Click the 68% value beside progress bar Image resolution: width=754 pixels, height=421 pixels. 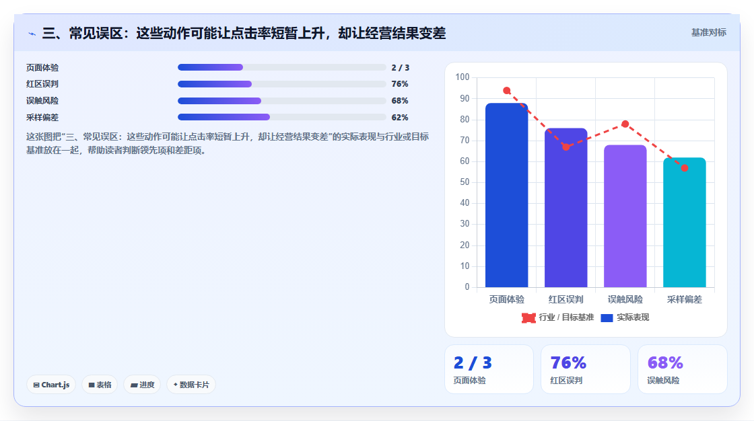(x=400, y=101)
